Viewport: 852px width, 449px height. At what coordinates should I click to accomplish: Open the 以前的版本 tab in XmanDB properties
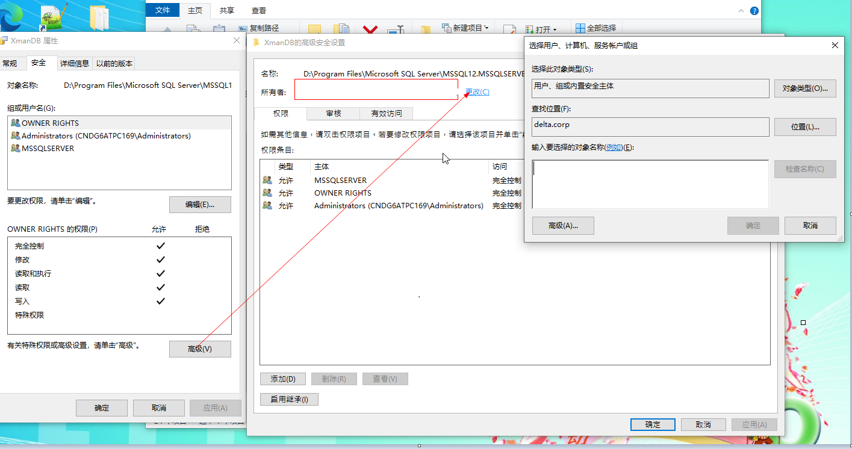click(114, 63)
